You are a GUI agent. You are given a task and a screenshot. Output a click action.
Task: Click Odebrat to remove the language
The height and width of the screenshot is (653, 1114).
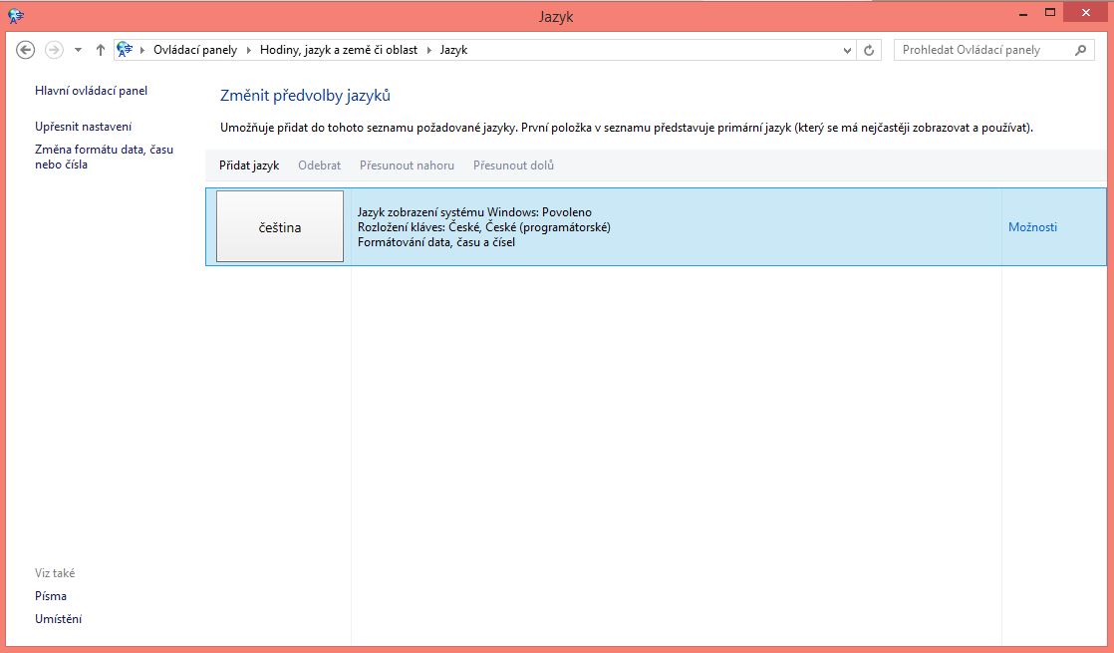point(319,165)
